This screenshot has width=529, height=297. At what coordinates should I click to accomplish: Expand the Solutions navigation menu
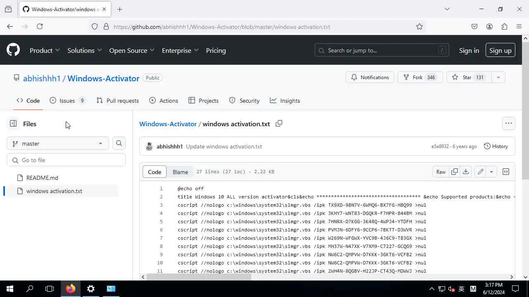[x=85, y=50]
